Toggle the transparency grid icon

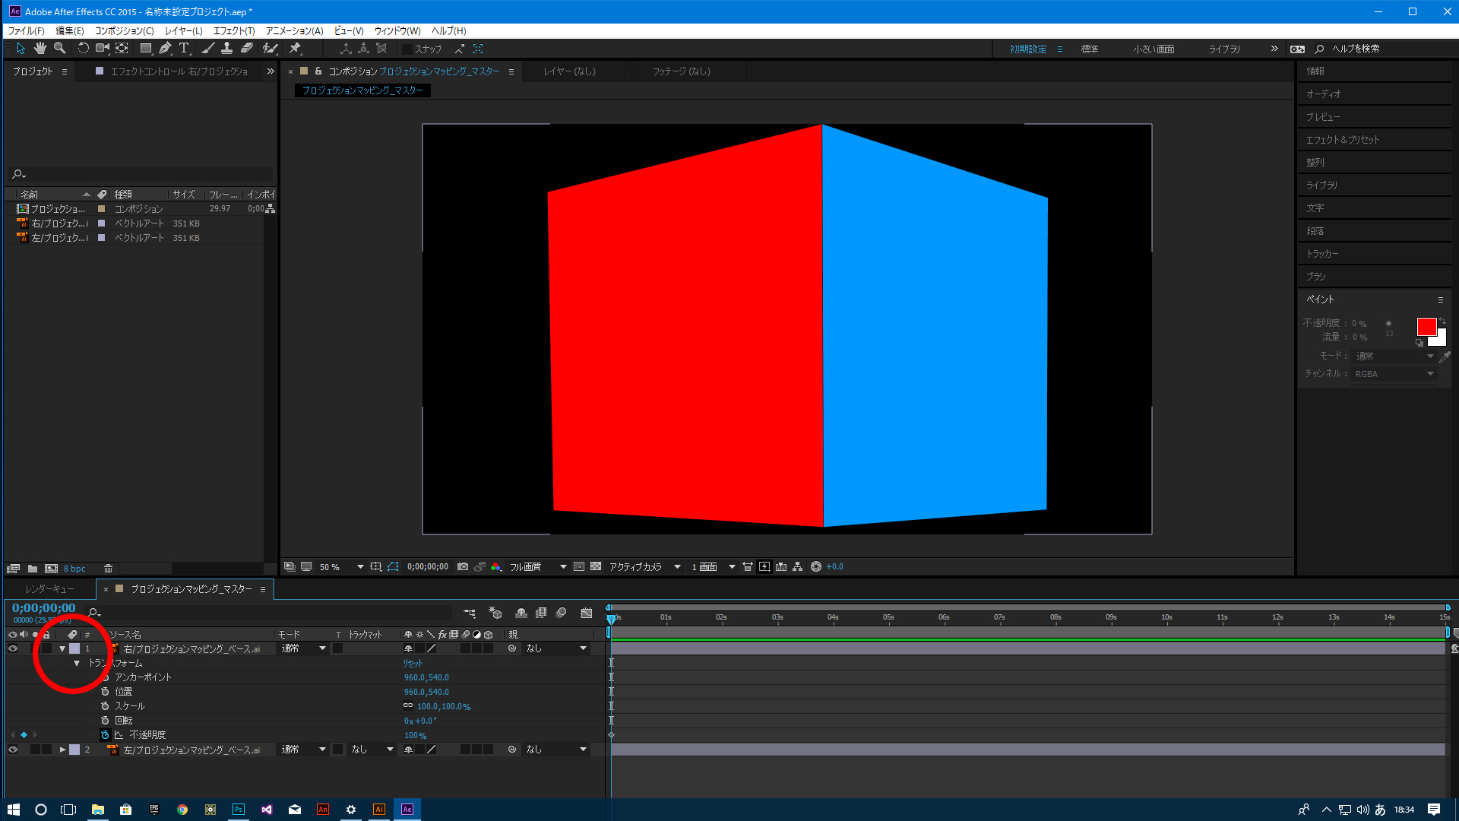(x=596, y=566)
